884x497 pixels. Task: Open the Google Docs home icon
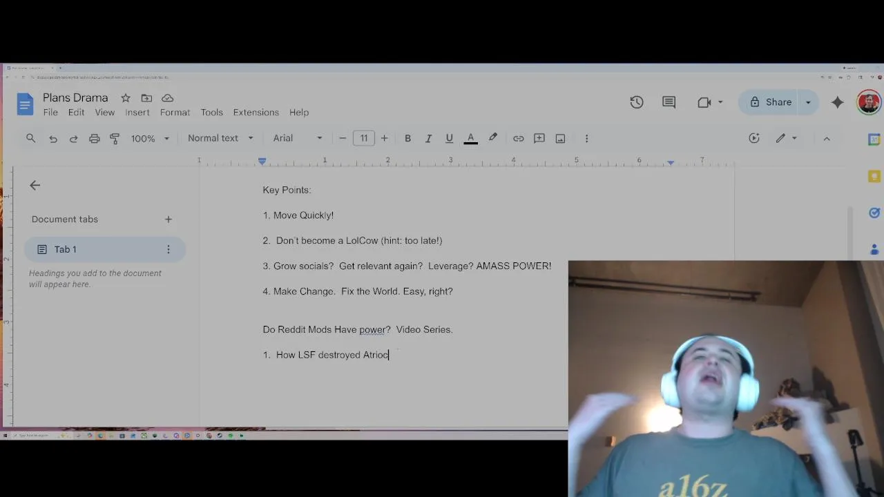(x=25, y=105)
